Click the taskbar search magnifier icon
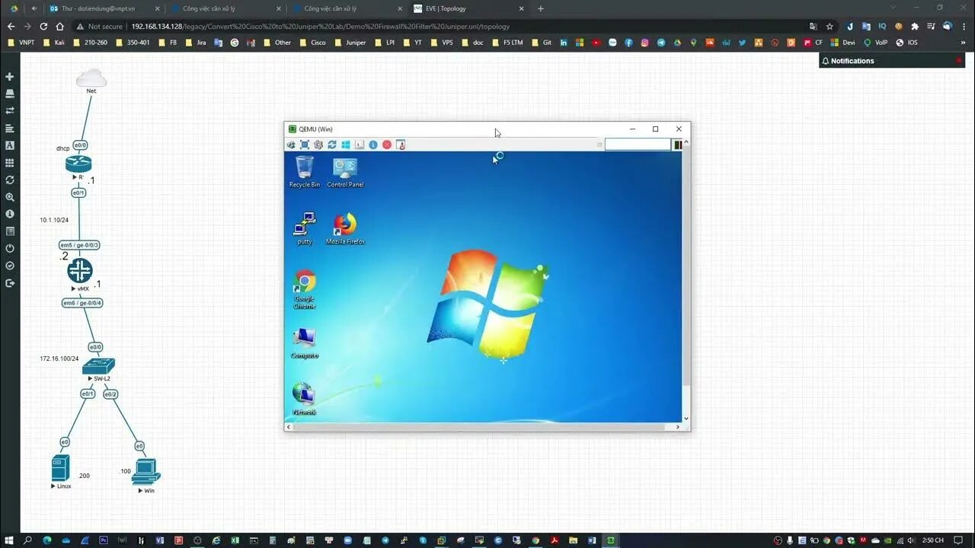 (x=27, y=540)
